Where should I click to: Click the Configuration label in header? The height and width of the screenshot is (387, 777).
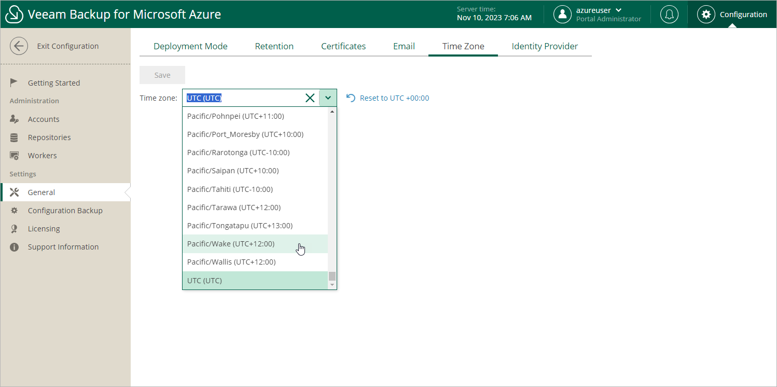pos(743,15)
